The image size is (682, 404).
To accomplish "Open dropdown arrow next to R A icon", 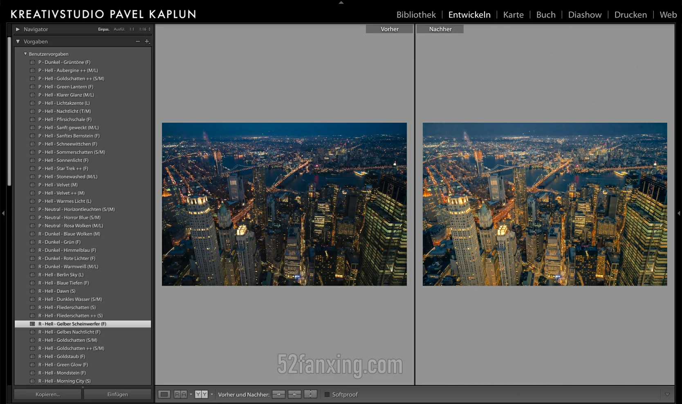I will click(191, 394).
